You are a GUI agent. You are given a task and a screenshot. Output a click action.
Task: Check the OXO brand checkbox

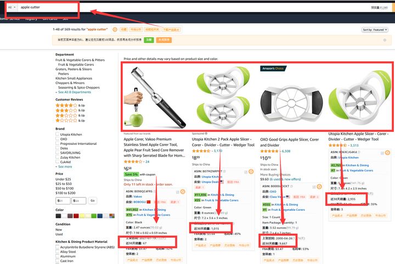[57, 139]
